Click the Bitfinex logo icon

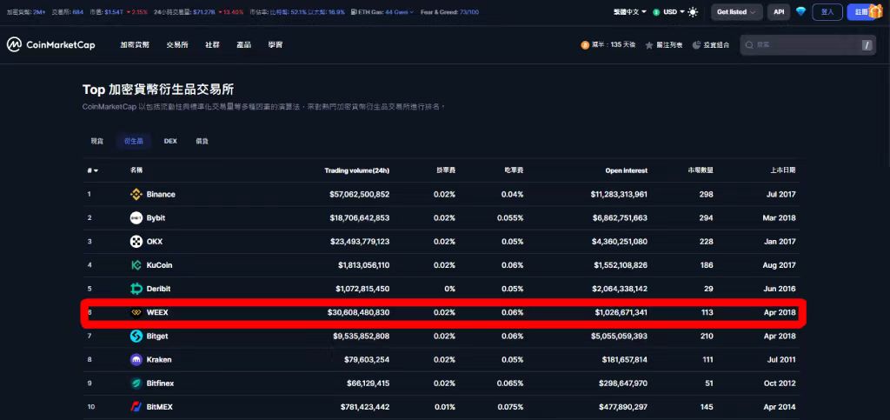(x=136, y=383)
